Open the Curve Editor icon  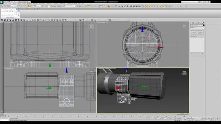coord(89,6)
